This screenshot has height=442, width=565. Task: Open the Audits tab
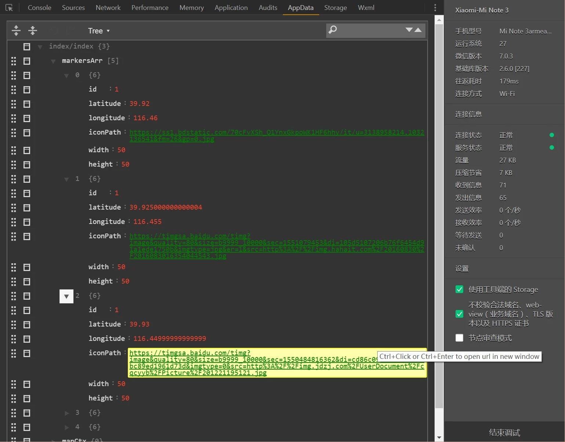(268, 8)
